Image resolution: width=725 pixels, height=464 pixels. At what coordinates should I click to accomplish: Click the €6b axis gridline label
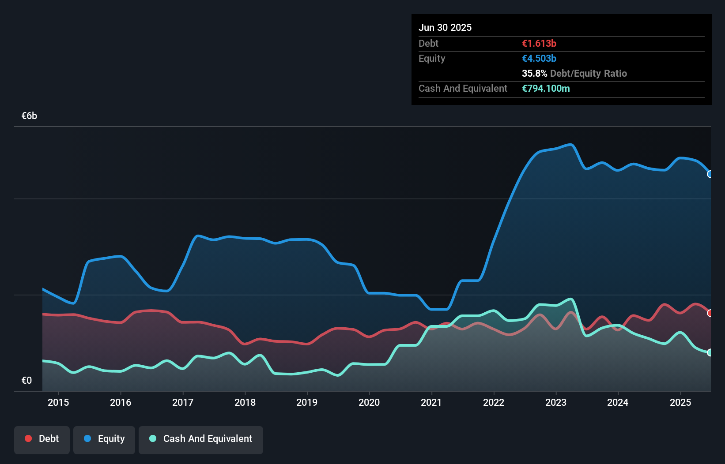click(x=29, y=116)
